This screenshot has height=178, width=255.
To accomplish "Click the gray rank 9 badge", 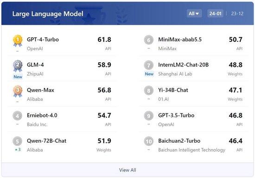I will tap(149, 116).
